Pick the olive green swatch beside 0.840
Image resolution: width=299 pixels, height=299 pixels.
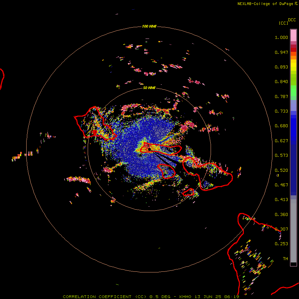click(x=293, y=80)
